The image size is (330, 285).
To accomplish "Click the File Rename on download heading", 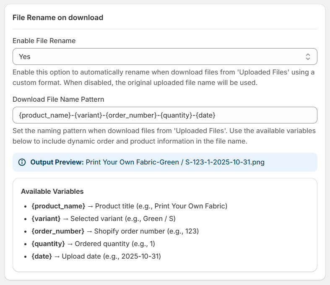I will [58, 18].
